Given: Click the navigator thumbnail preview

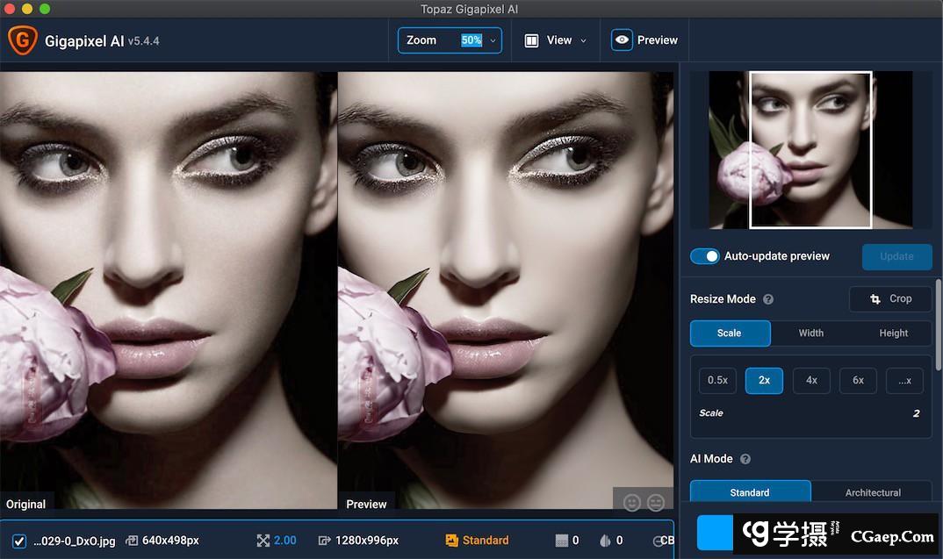Looking at the screenshot, I should click(810, 150).
